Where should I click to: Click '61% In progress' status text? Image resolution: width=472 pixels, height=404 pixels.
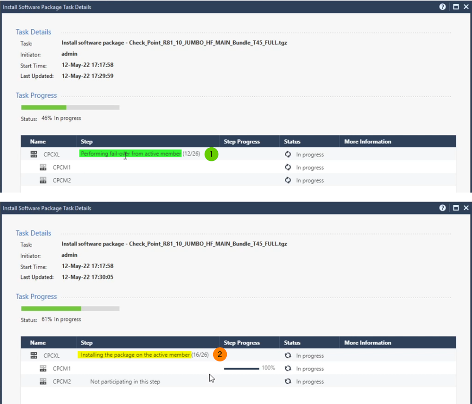pos(61,319)
